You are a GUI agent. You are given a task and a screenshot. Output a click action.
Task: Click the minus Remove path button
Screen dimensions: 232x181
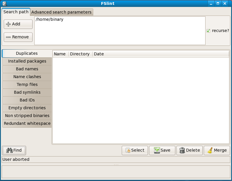tap(18, 37)
